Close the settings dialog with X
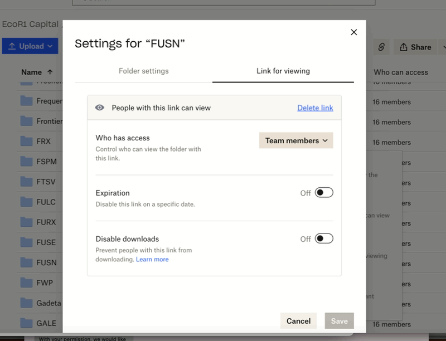Image resolution: width=446 pixels, height=341 pixels. coord(353,32)
